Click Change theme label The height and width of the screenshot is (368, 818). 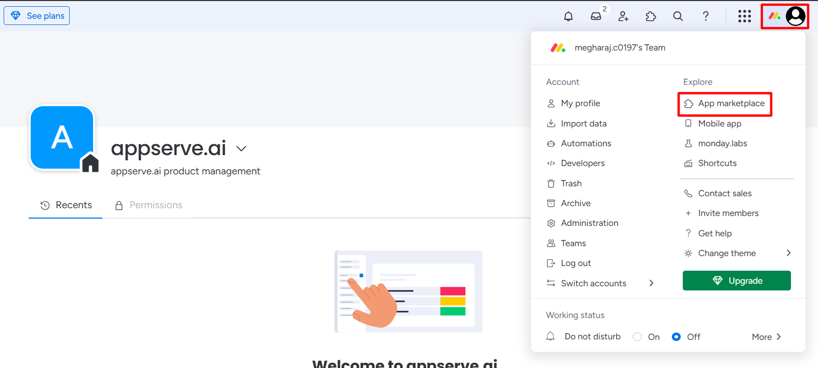(x=727, y=253)
